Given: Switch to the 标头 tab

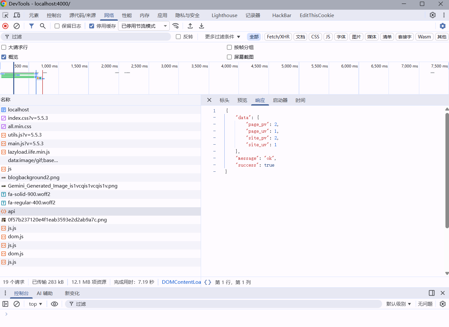Looking at the screenshot, I should [x=224, y=100].
